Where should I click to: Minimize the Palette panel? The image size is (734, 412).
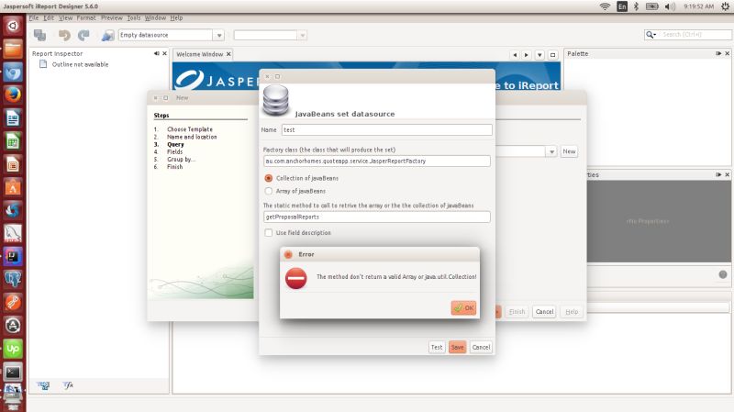pos(718,53)
